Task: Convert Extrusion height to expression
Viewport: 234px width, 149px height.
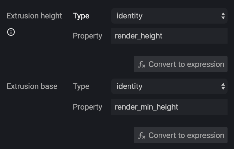Action: (181, 64)
